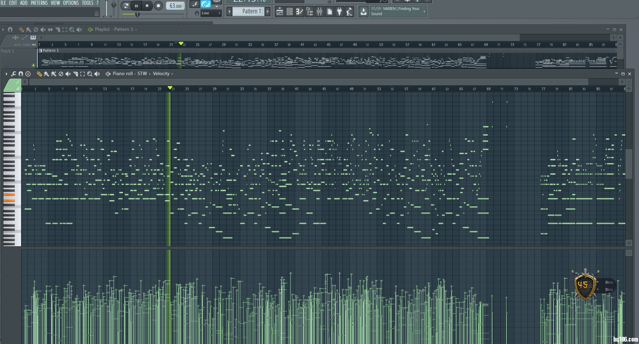This screenshot has height=344, width=639.
Task: Open the TOOLS menu
Action: pos(88,3)
